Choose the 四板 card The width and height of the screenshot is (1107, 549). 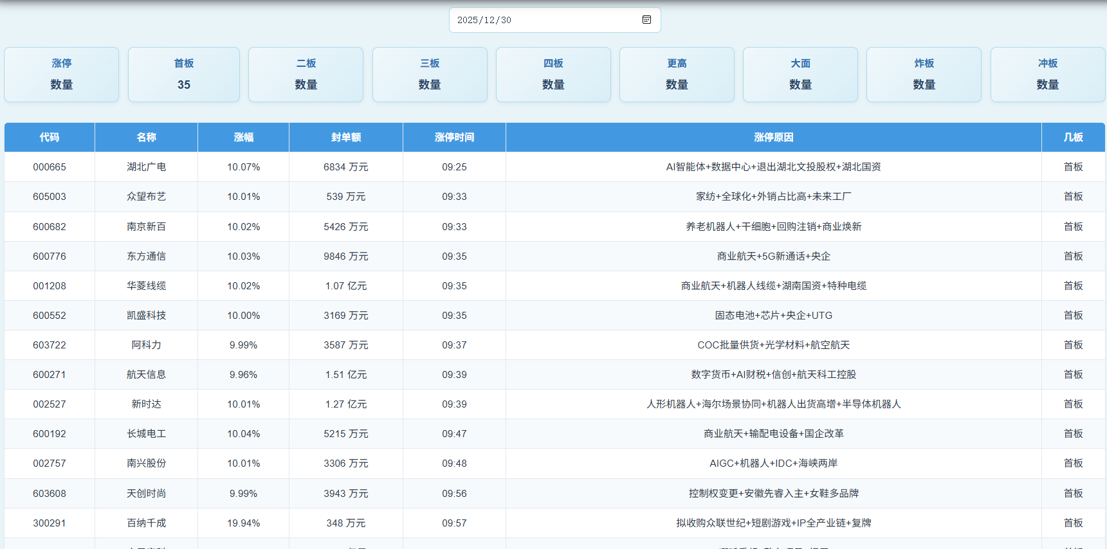tap(553, 75)
